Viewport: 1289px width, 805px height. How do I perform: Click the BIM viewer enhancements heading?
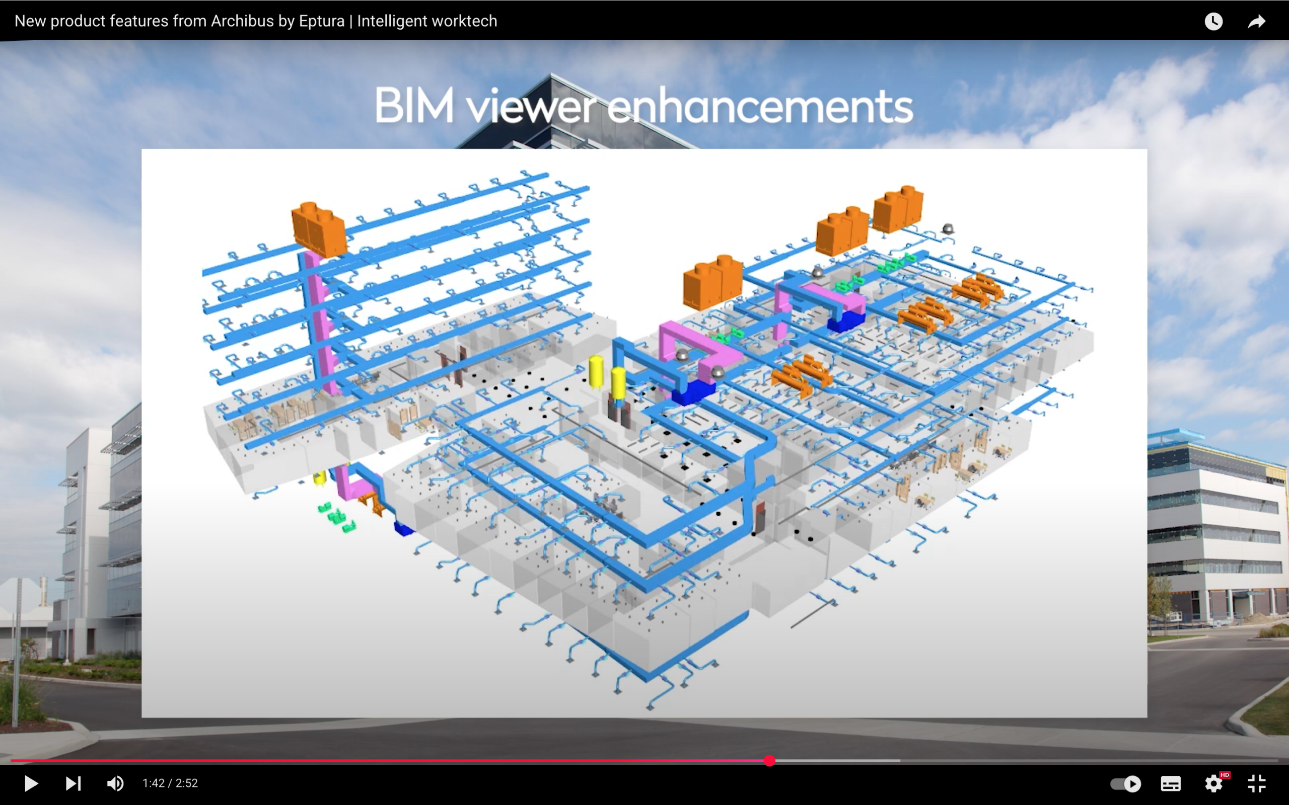tap(643, 106)
